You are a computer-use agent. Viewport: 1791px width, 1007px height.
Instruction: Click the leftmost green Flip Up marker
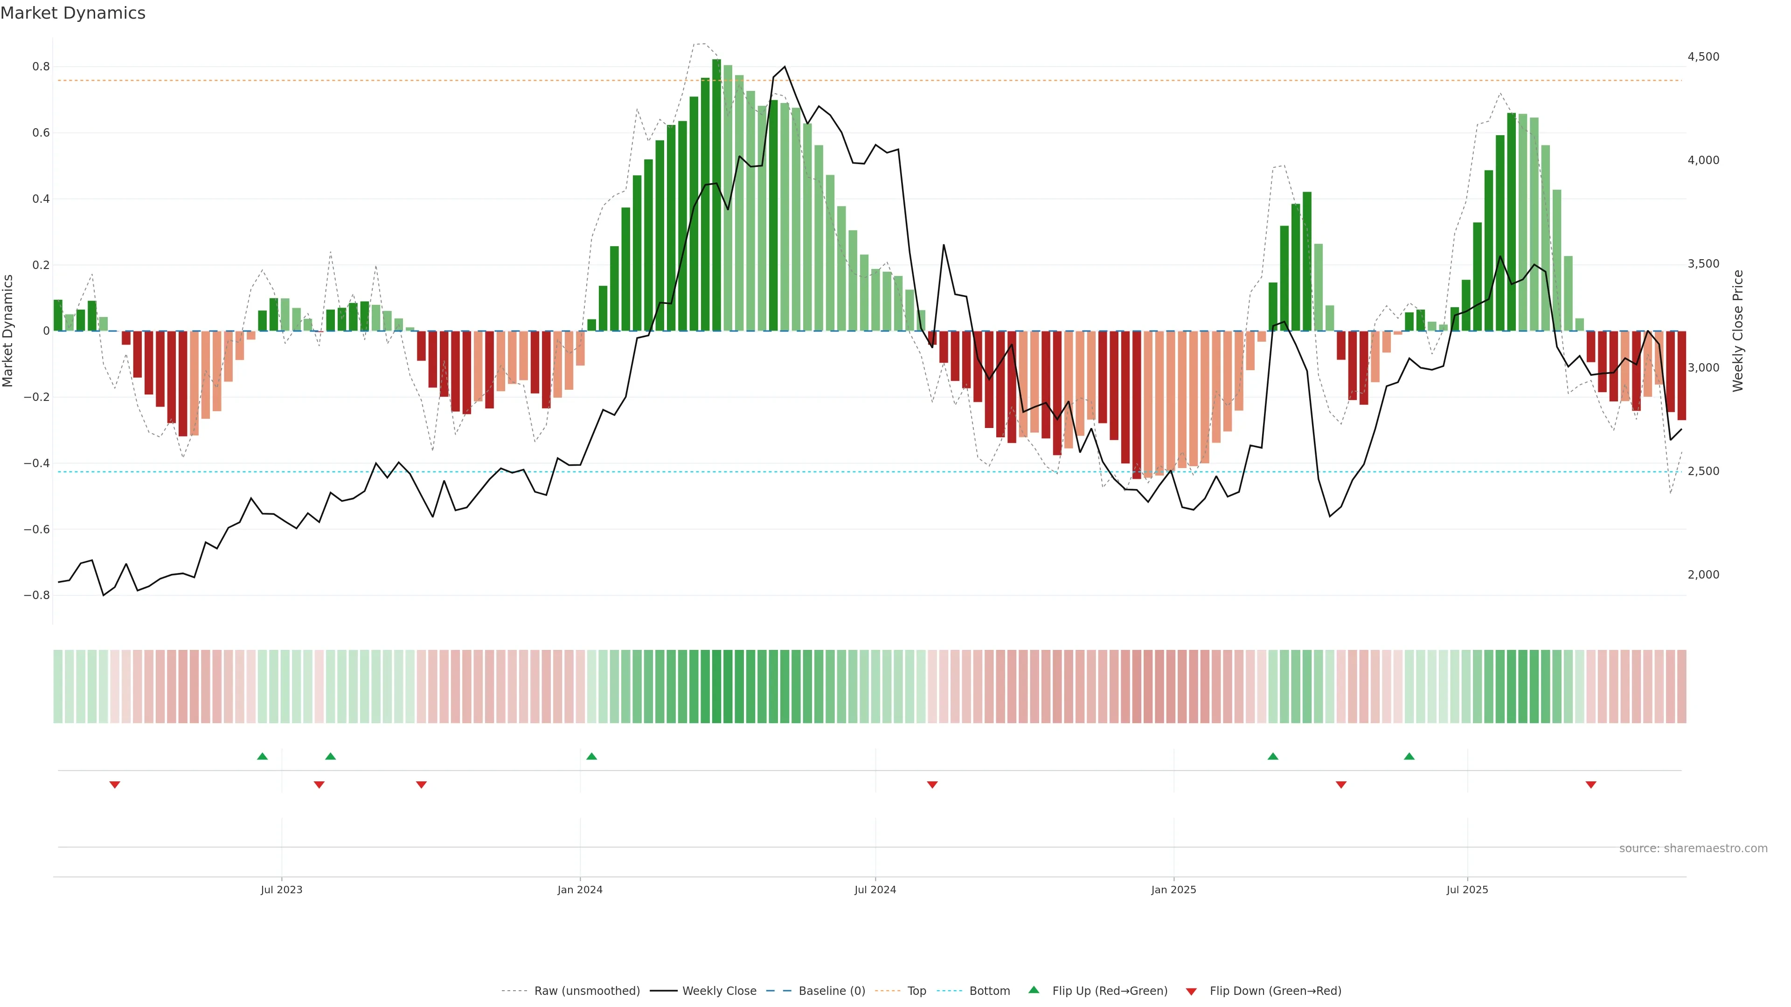262,756
